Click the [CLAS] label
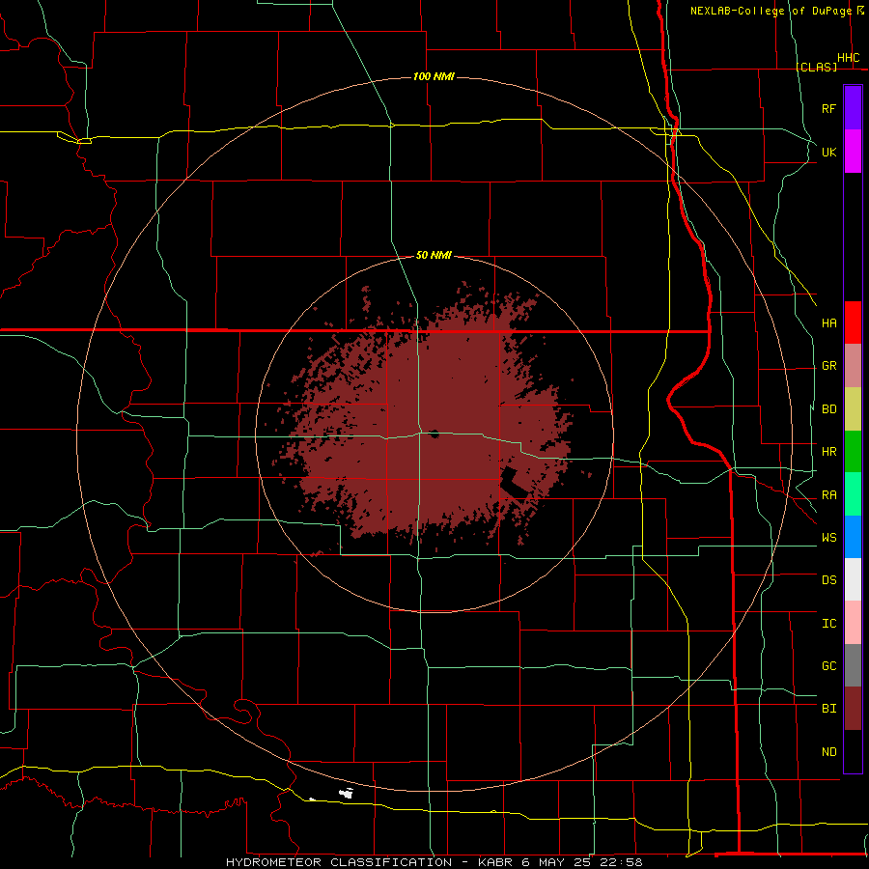The image size is (869, 869). coord(816,67)
